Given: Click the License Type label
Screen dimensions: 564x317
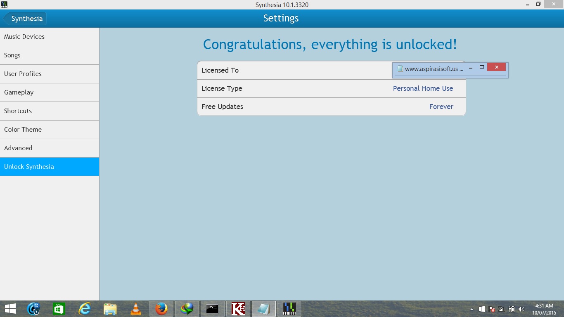Looking at the screenshot, I should click(222, 88).
